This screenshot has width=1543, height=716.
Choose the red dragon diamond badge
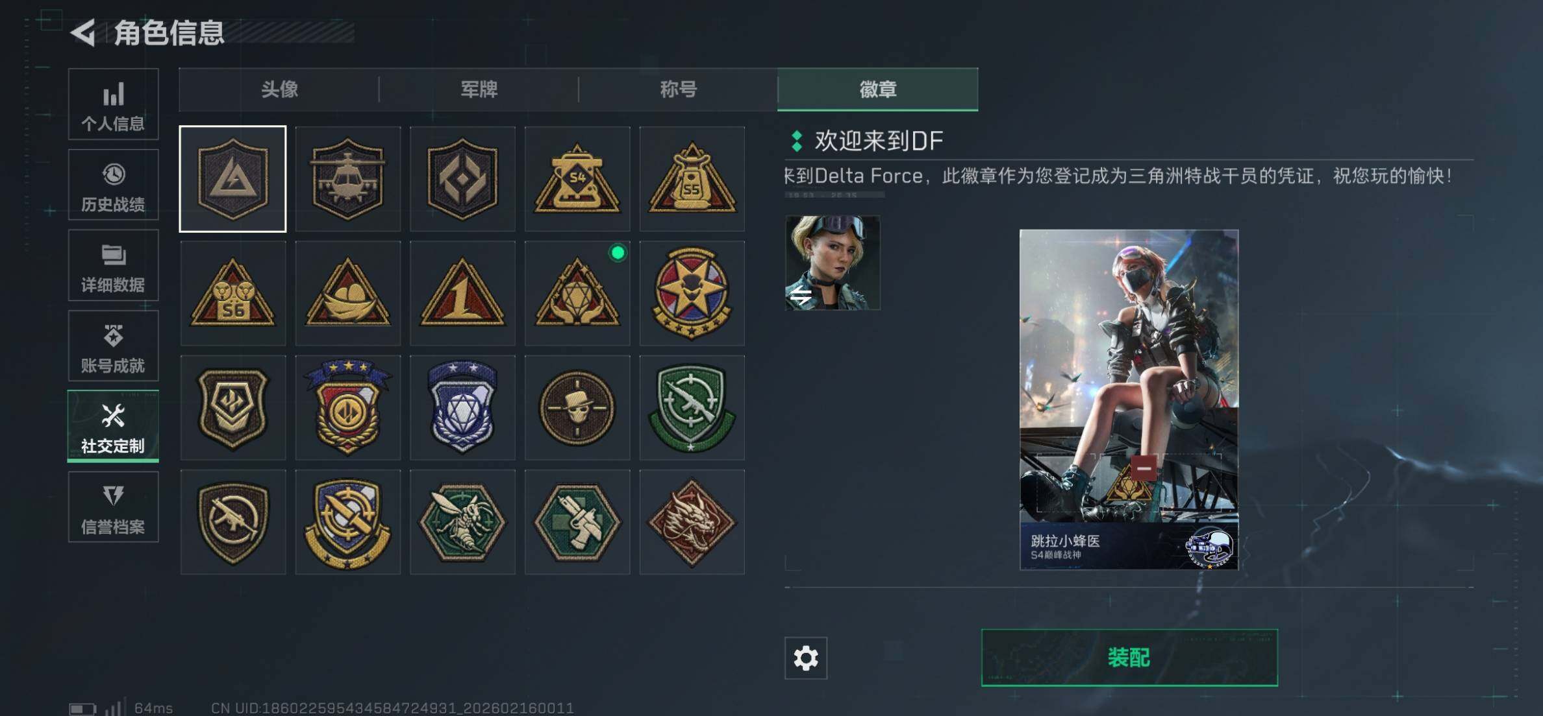click(692, 522)
